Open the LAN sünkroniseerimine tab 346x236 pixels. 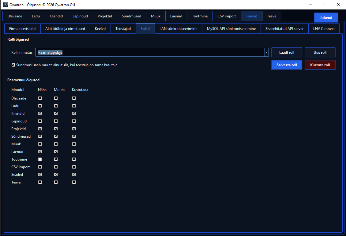(x=178, y=29)
